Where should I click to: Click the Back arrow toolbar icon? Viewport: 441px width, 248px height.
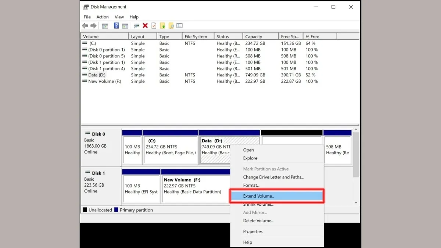click(x=85, y=26)
